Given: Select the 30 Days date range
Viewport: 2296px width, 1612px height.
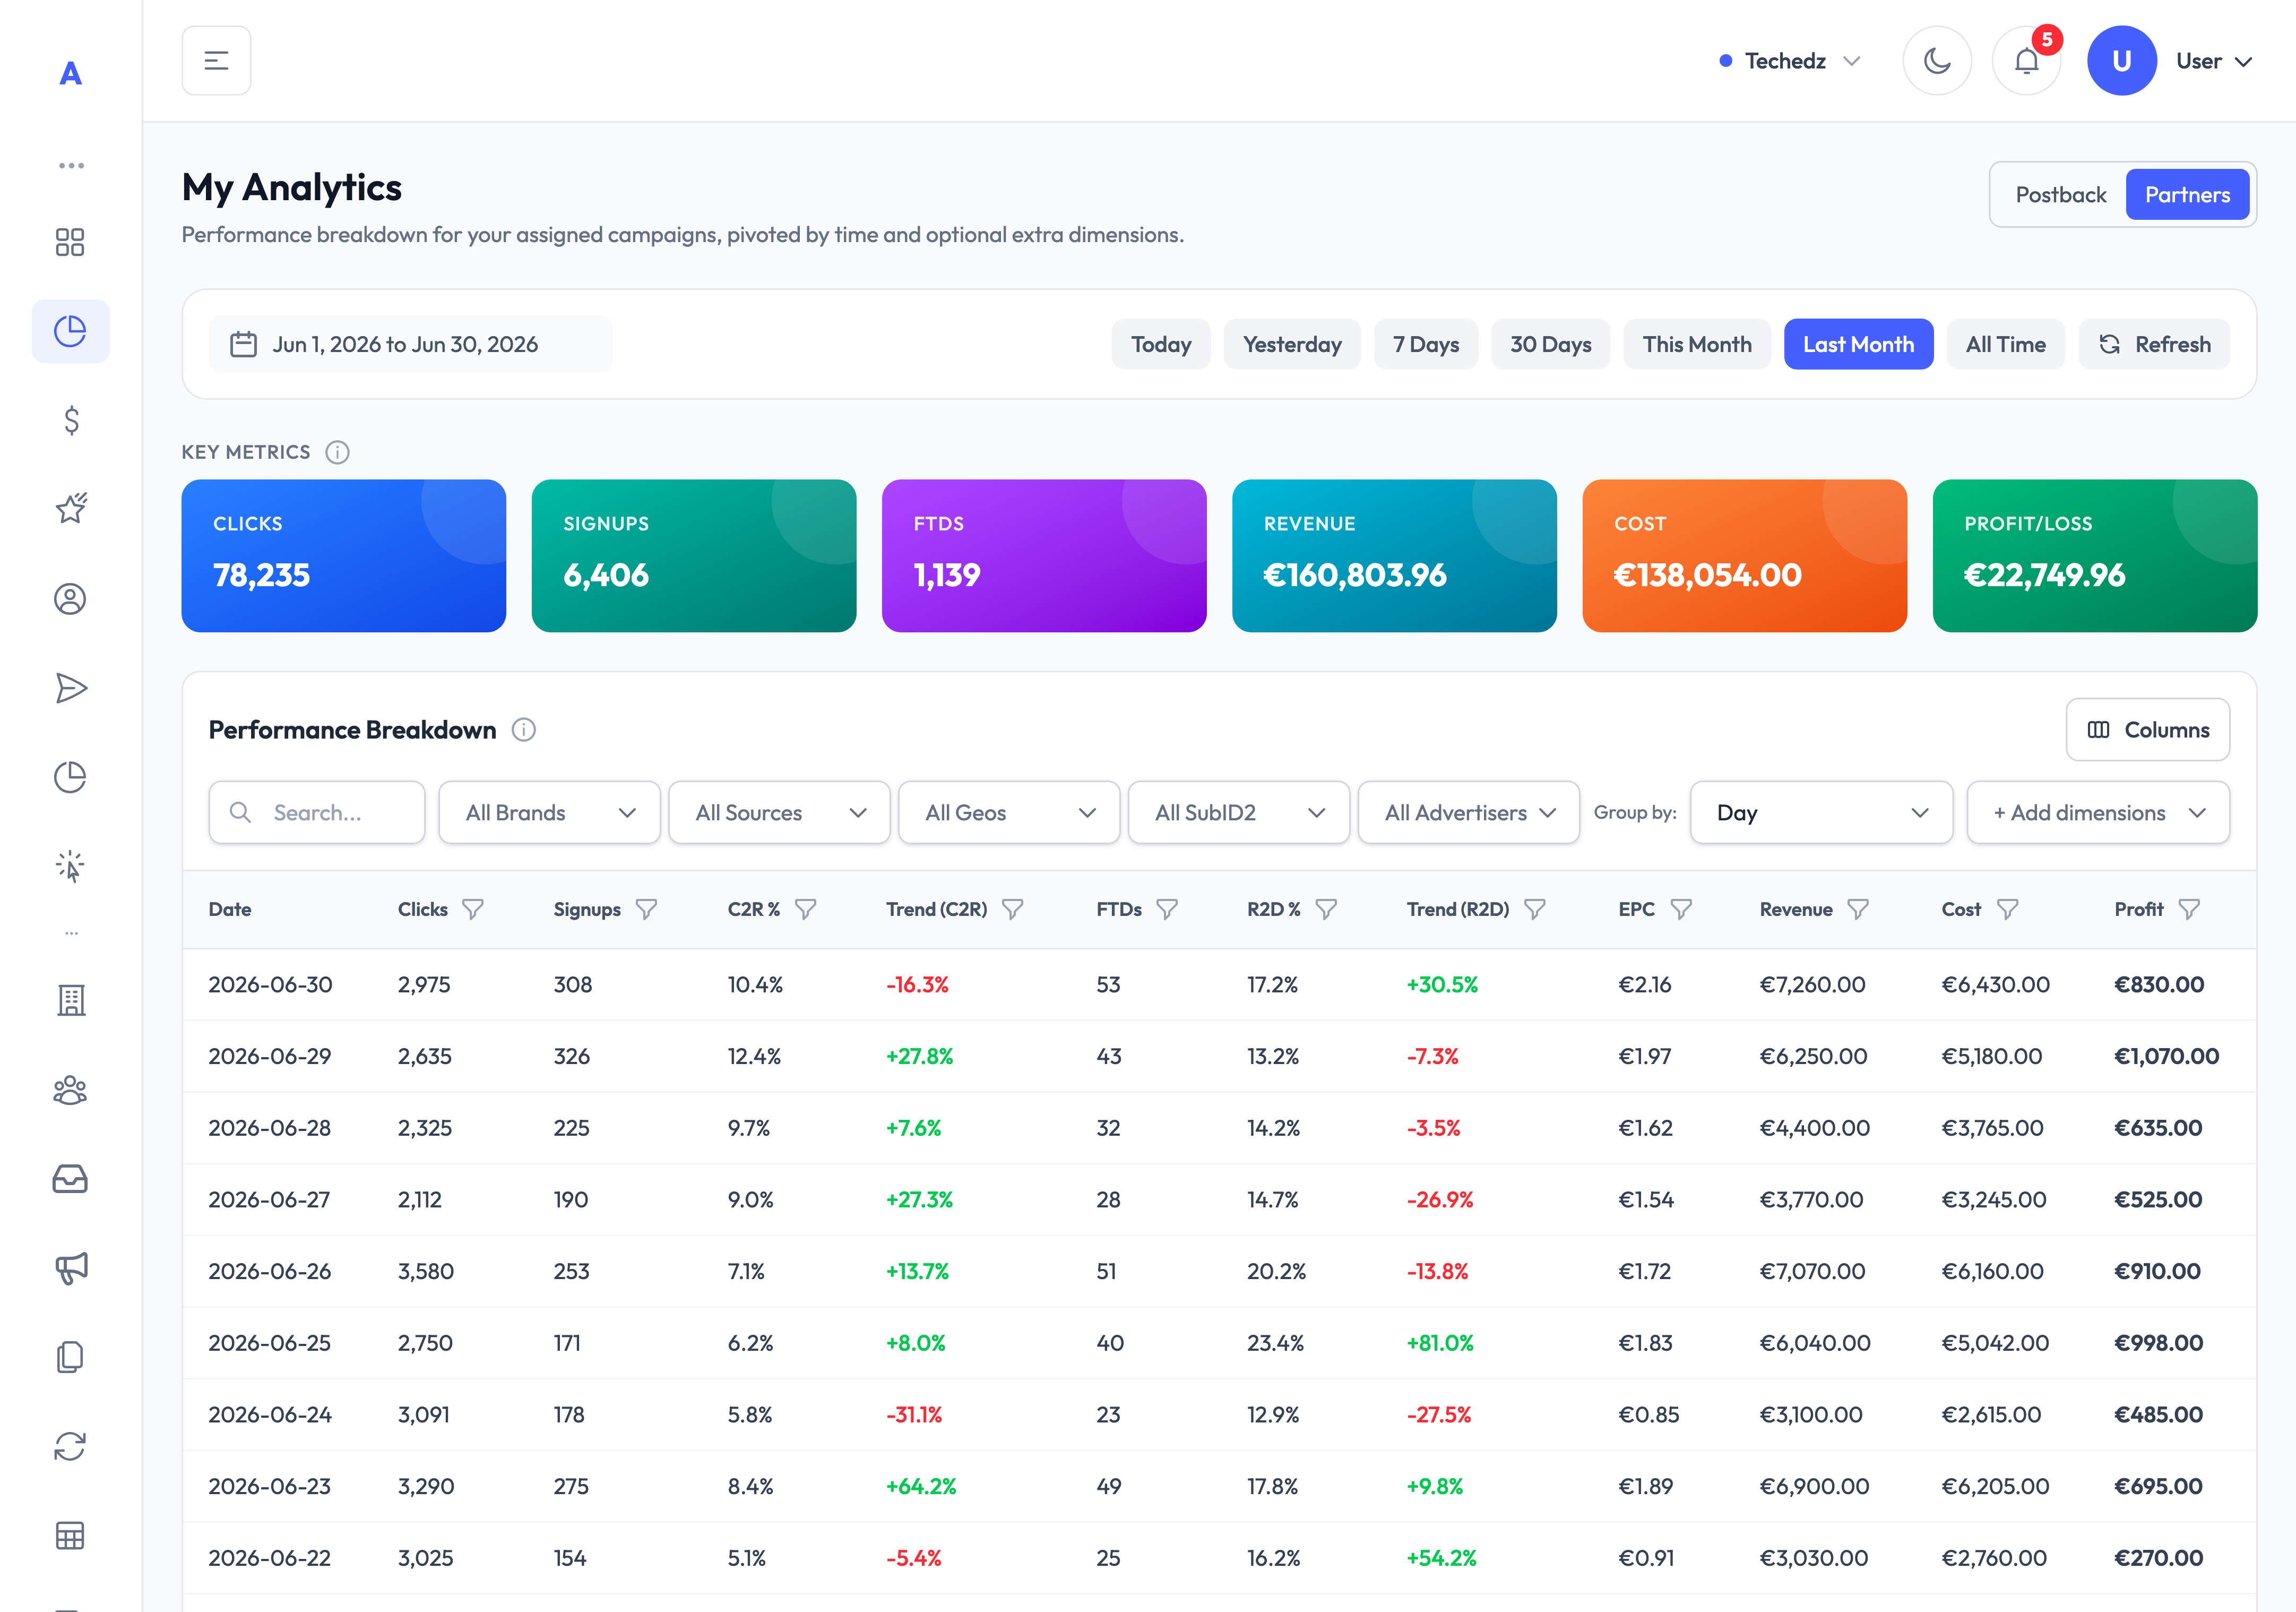Looking at the screenshot, I should [1551, 344].
